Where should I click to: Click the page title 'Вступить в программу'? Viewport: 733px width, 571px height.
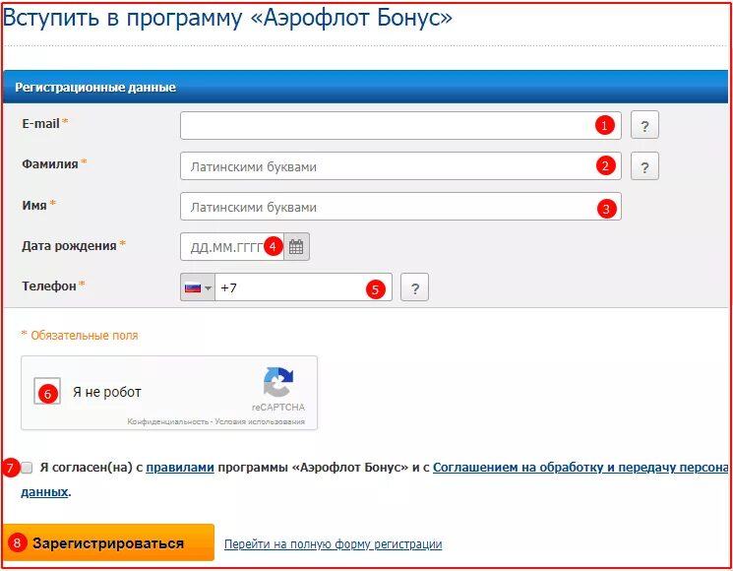pyautogui.click(x=227, y=19)
